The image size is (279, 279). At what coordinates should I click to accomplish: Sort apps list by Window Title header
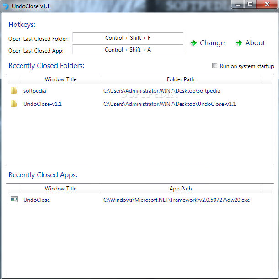coord(61,189)
